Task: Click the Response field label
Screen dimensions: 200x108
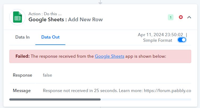Action: click(x=23, y=75)
